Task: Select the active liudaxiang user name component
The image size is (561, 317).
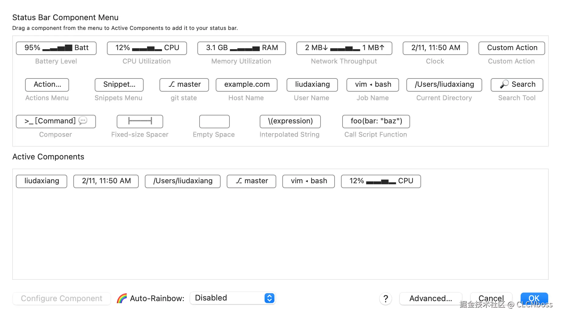Action: [x=42, y=181]
